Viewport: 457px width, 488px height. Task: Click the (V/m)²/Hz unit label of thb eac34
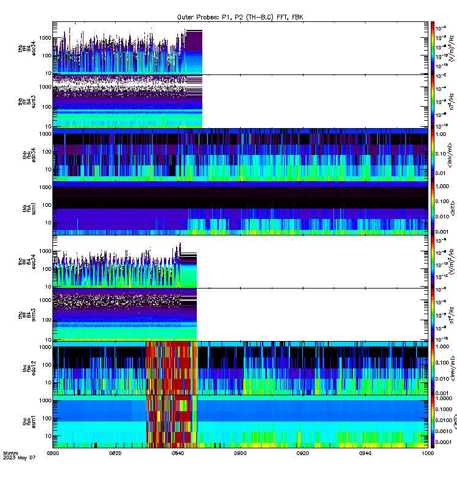point(452,48)
